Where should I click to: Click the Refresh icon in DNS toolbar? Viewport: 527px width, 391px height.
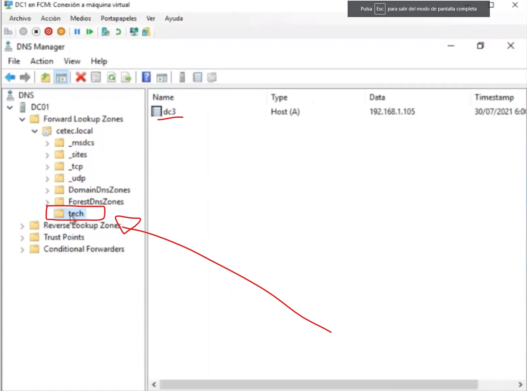tap(111, 77)
